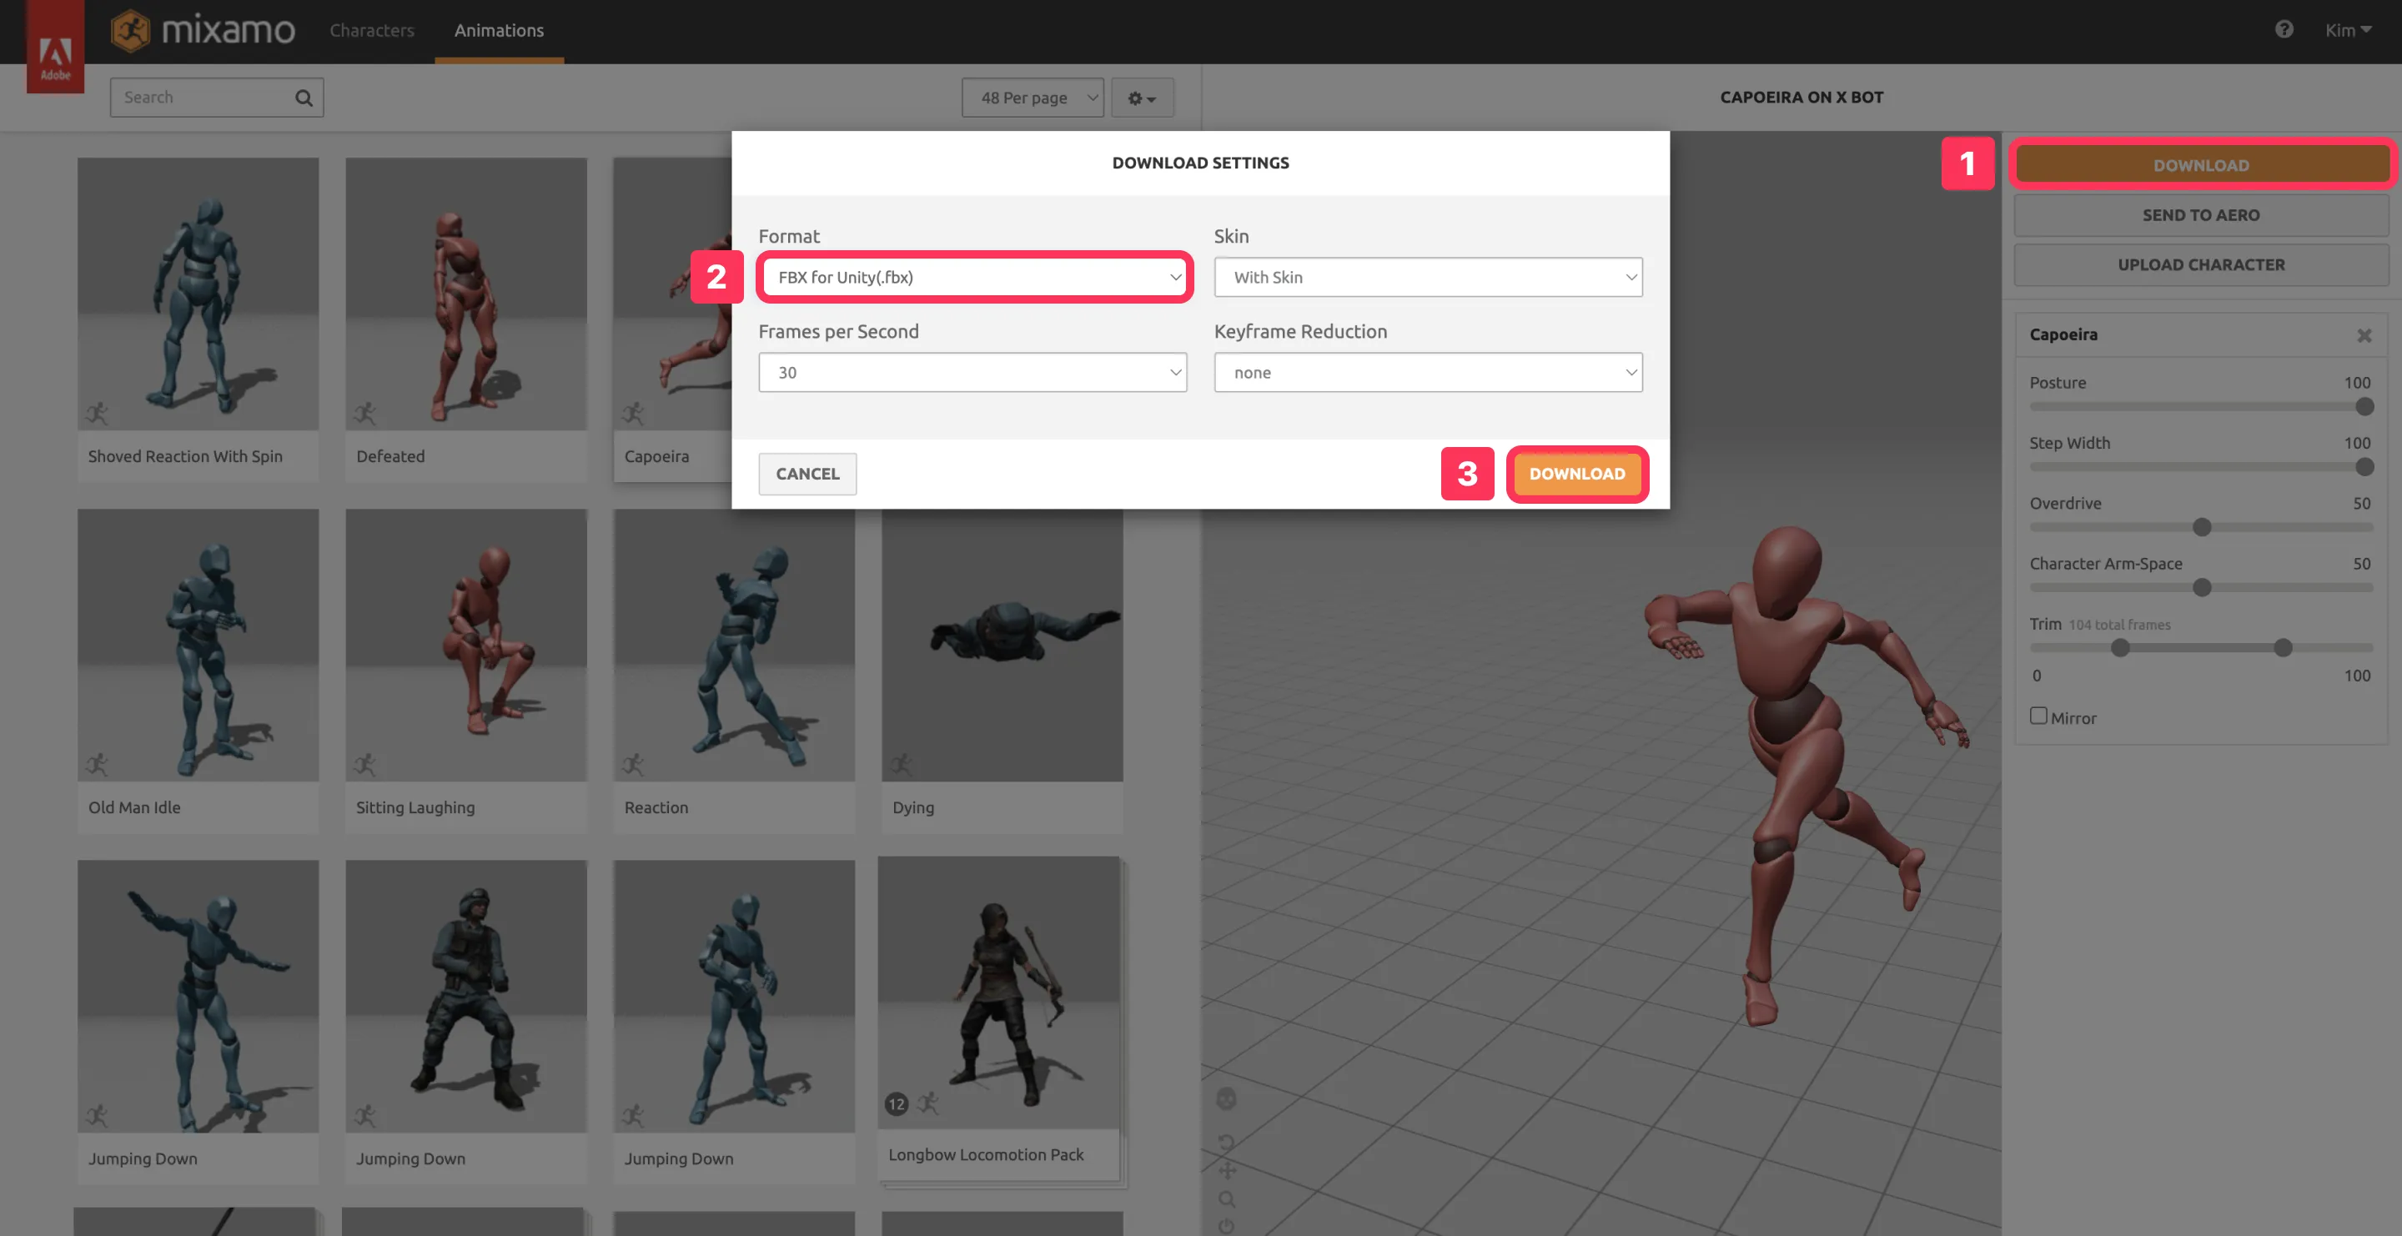Click the Characters navigation tab

click(370, 28)
